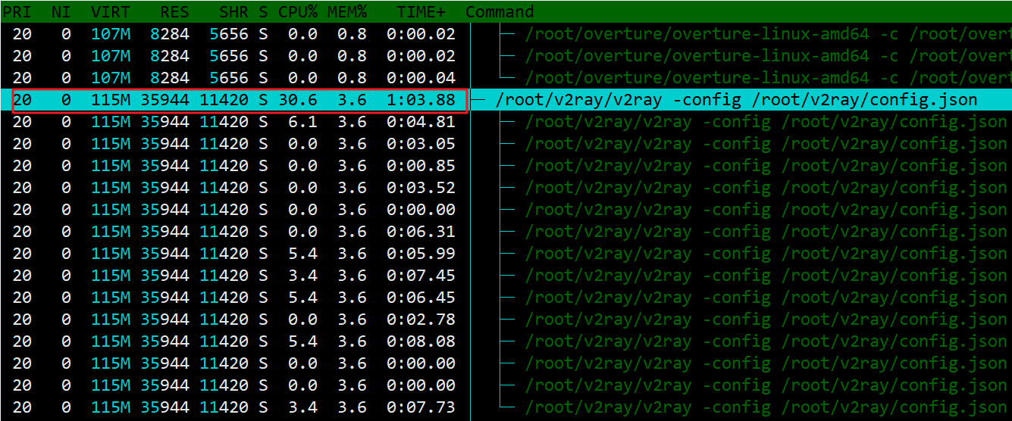Click the 1:03.88 TIME+ value

[421, 100]
